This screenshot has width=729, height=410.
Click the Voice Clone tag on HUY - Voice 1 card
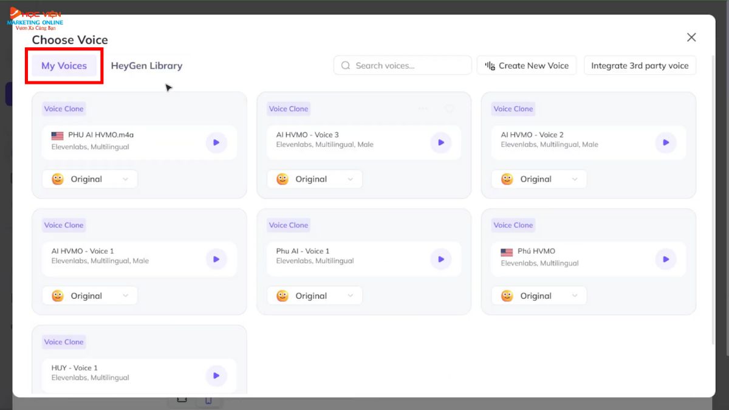tap(64, 342)
